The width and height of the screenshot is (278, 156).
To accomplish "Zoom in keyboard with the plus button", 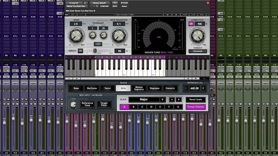I will tap(76, 78).
